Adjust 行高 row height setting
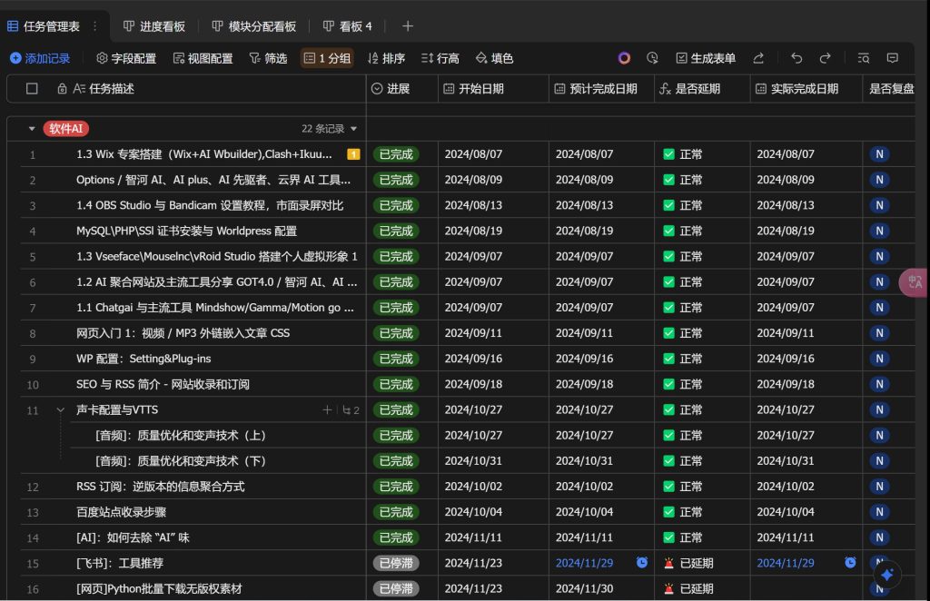This screenshot has height=601, width=930. tap(440, 57)
